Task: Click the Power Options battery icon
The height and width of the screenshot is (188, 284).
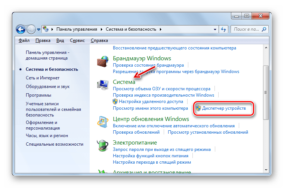Action: click(x=102, y=145)
